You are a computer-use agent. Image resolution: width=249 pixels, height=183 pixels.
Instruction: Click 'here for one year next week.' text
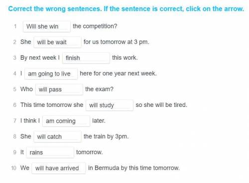pyautogui.click(x=118, y=74)
